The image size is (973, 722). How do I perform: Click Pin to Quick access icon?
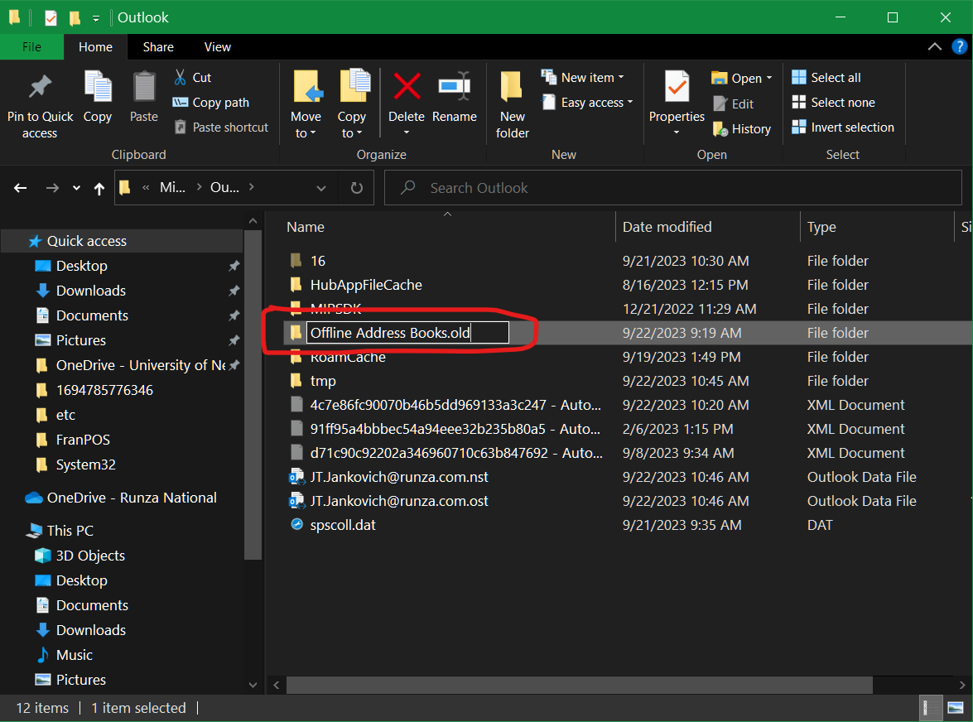point(41,87)
